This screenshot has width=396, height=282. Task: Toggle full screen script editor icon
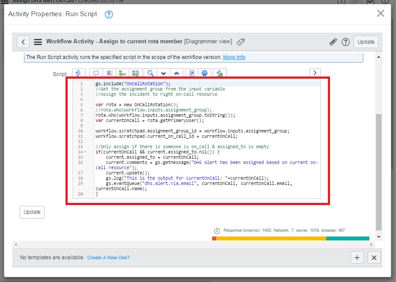[192, 73]
